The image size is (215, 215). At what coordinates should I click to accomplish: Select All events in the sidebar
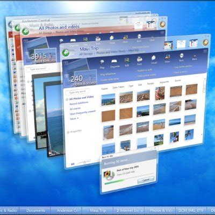[75, 109]
